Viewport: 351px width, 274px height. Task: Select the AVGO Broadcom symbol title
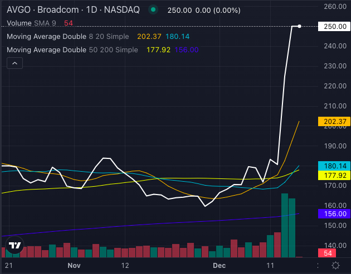(x=73, y=10)
